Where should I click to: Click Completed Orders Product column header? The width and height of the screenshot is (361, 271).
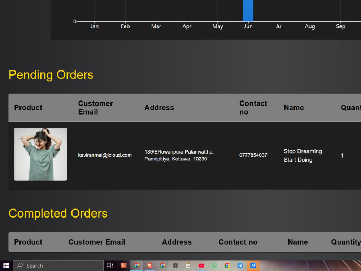[x=28, y=242]
